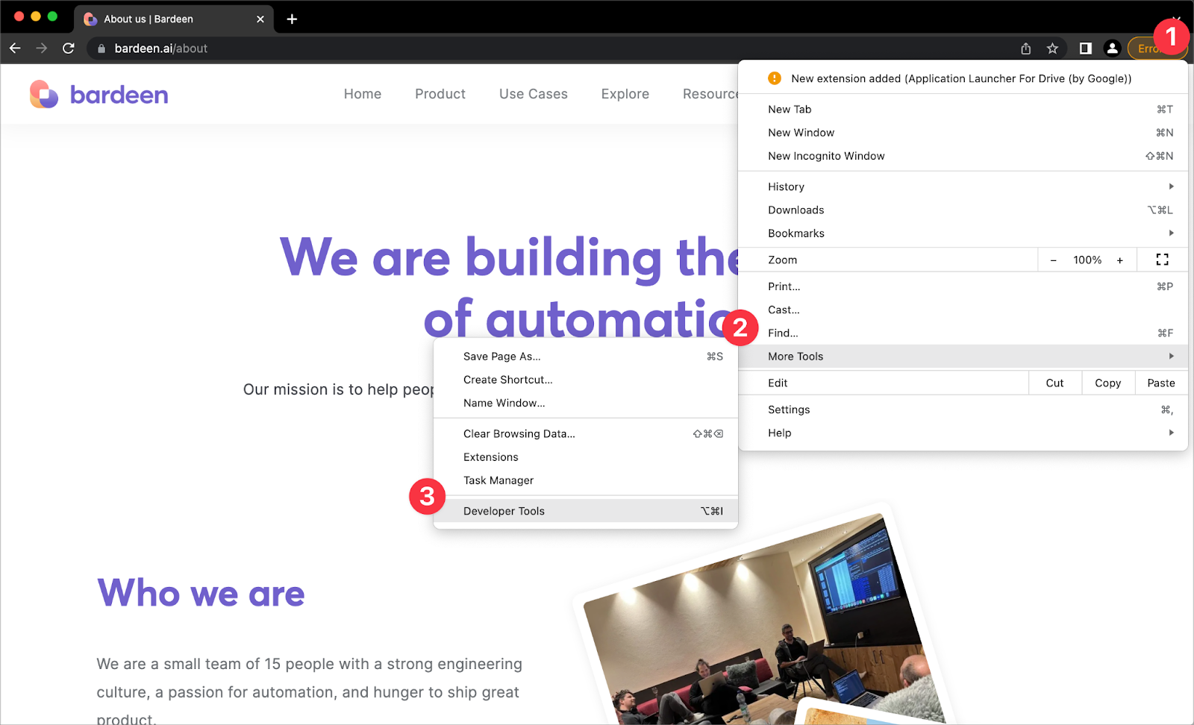Image resolution: width=1194 pixels, height=725 pixels.
Task: Click the extension warning notice icon
Action: (774, 78)
